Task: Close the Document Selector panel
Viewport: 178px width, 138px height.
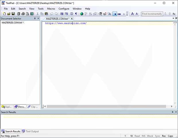Action: click(38, 18)
